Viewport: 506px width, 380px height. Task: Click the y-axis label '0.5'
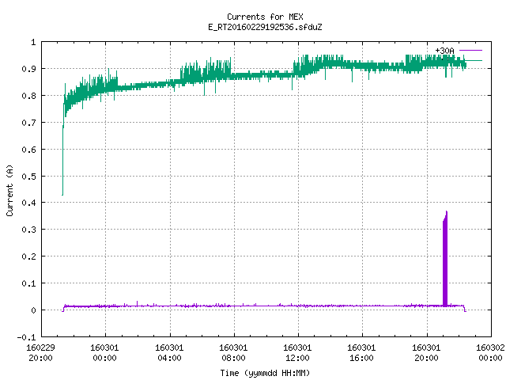click(x=28, y=176)
